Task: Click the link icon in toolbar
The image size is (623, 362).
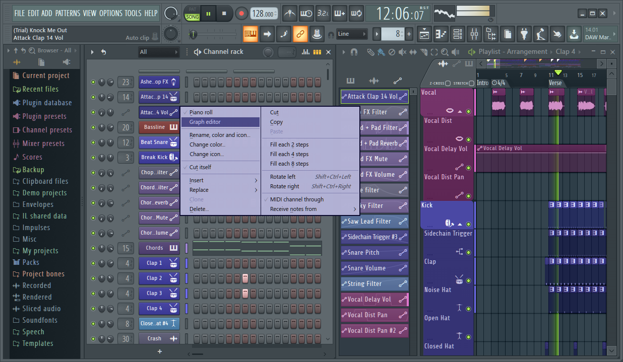Action: 301,34
